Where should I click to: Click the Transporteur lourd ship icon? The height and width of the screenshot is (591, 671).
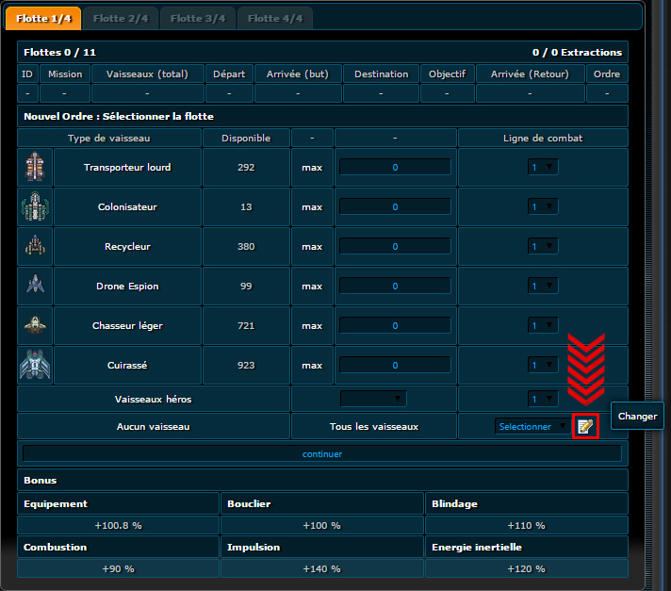[x=35, y=168]
